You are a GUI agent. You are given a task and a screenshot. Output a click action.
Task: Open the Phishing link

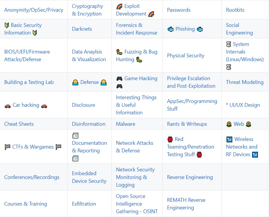click(185, 29)
